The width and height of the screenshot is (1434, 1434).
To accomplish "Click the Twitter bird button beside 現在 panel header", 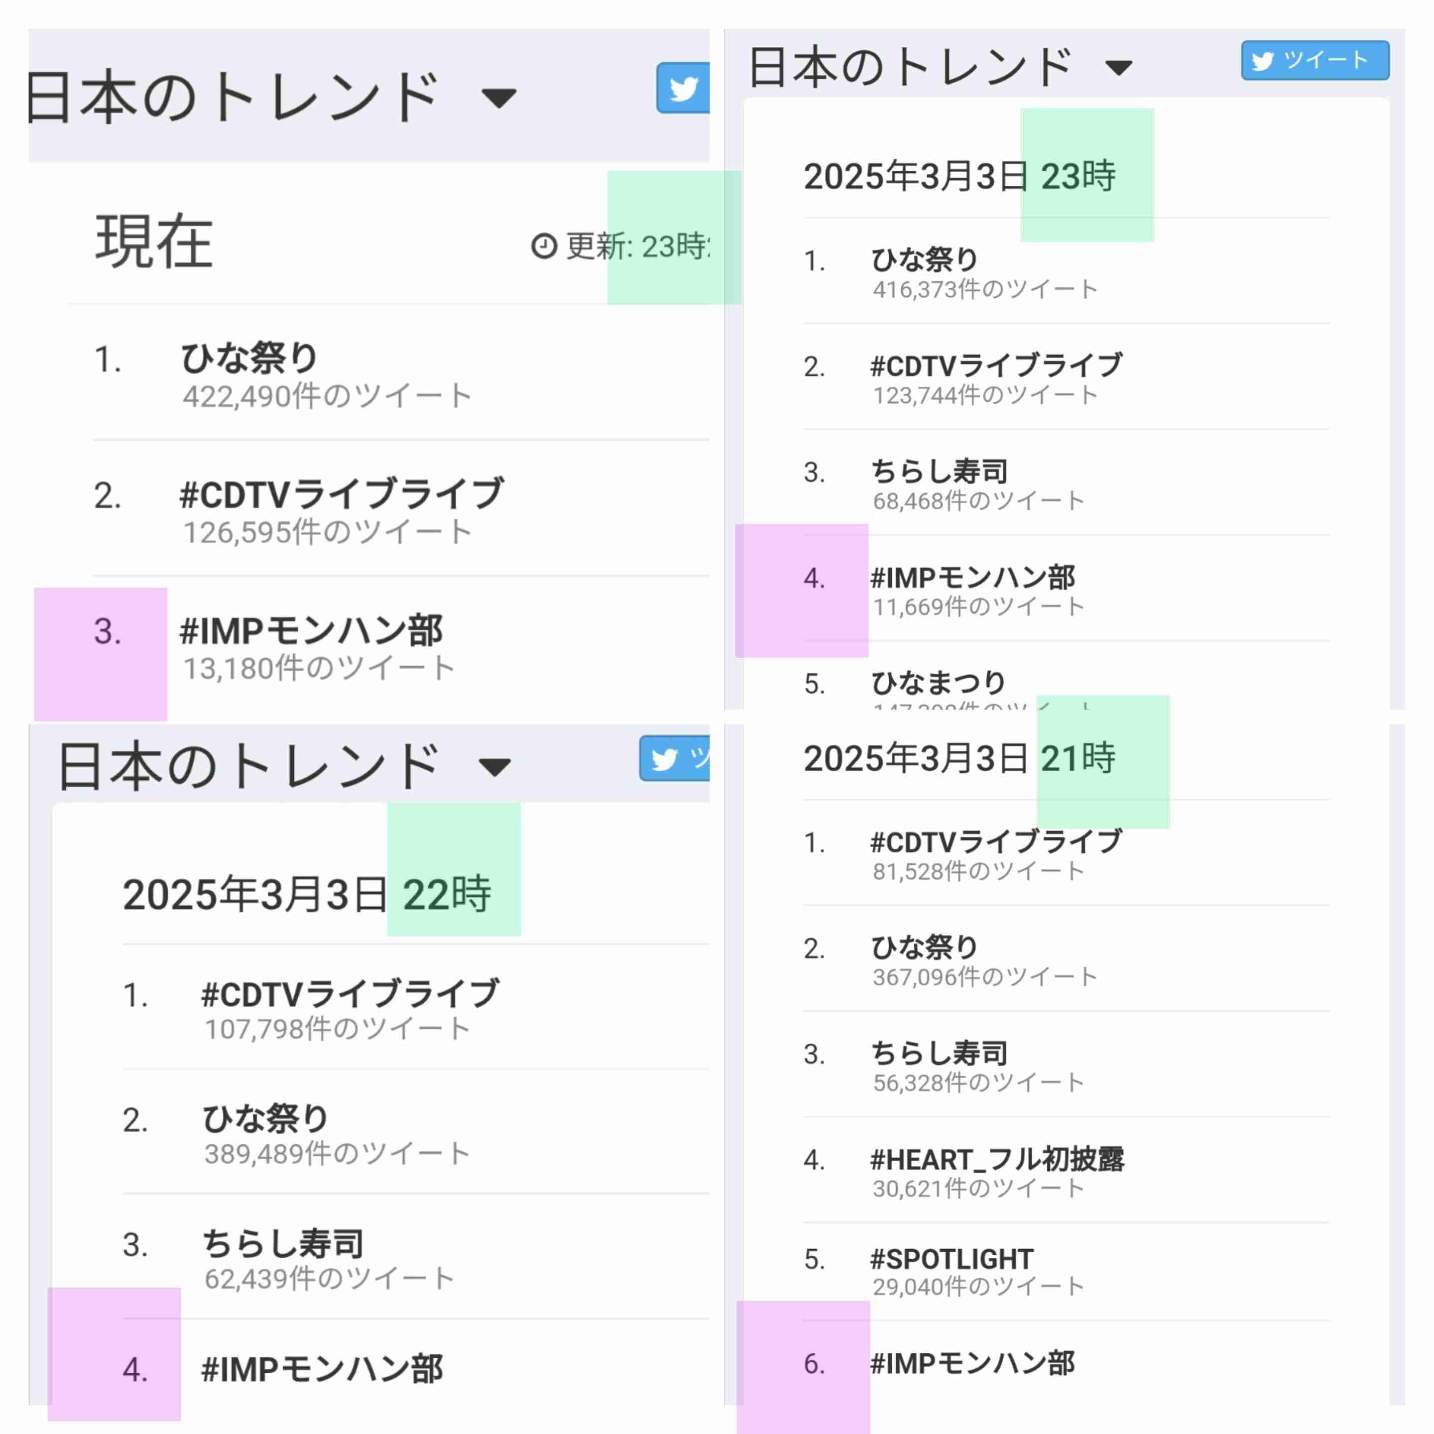I will pos(683,88).
